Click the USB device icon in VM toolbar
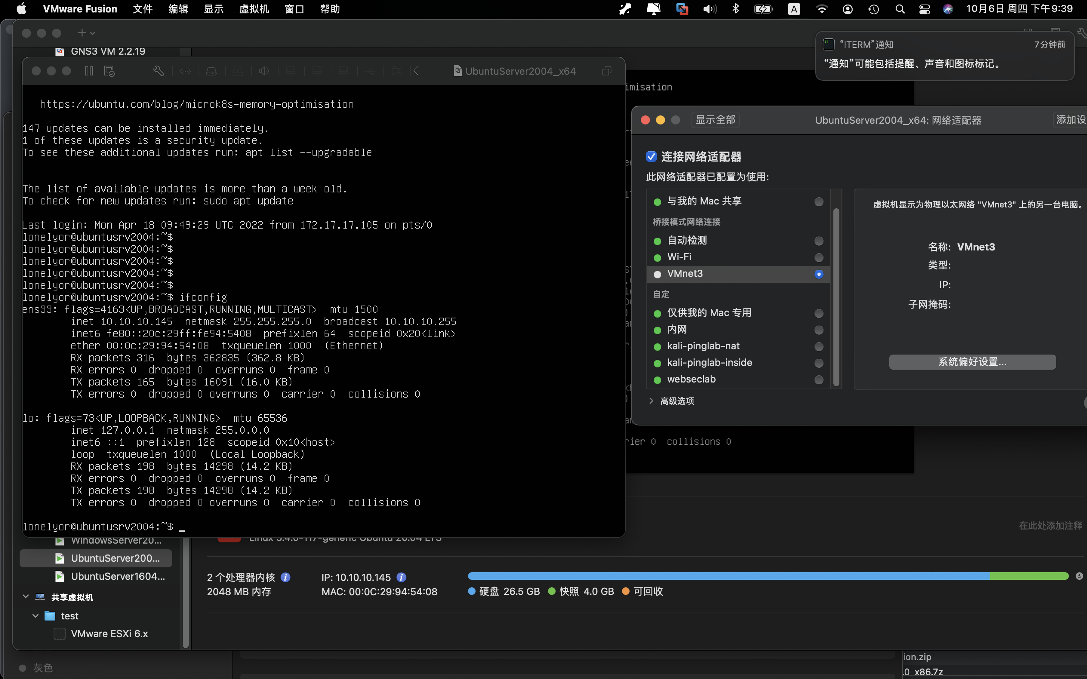This screenshot has height=679, width=1087. click(x=370, y=71)
